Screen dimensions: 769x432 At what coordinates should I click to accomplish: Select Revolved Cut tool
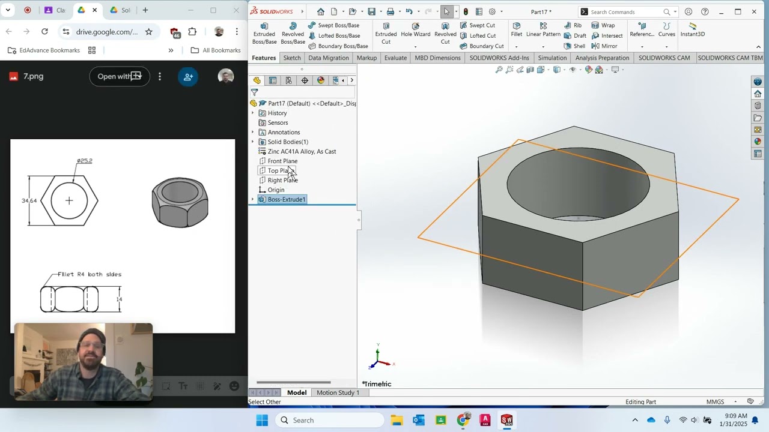pos(445,34)
